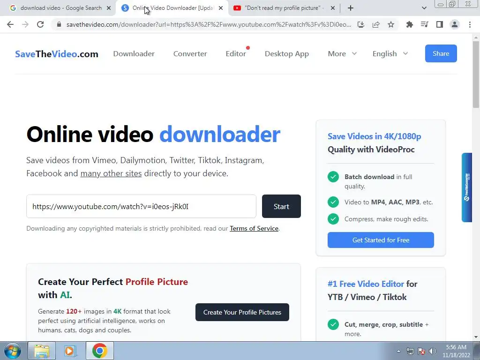
Task: Open the tab search chevron
Action: [424, 8]
